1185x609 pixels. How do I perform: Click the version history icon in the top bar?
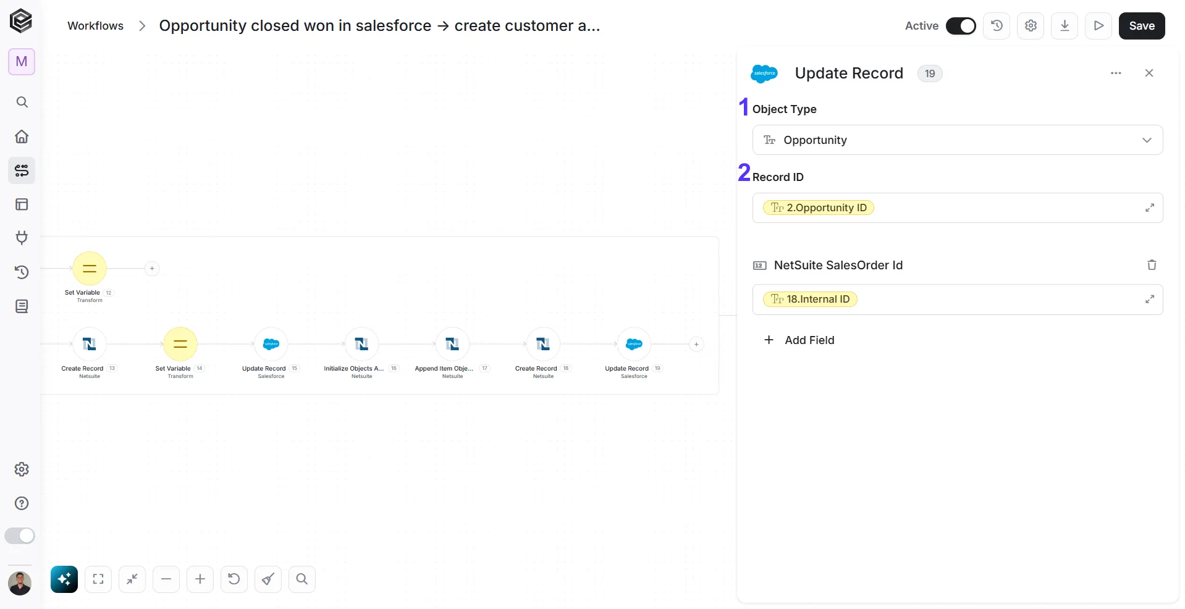pyautogui.click(x=997, y=26)
